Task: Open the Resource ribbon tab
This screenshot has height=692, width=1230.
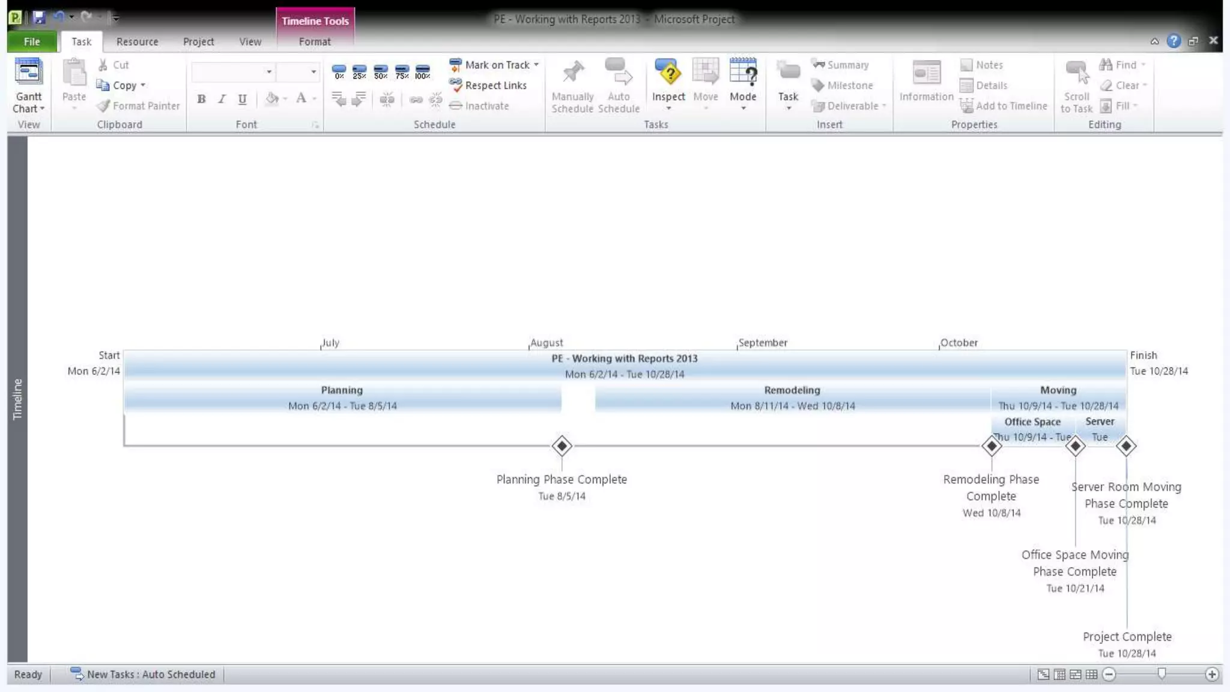Action: (x=137, y=41)
